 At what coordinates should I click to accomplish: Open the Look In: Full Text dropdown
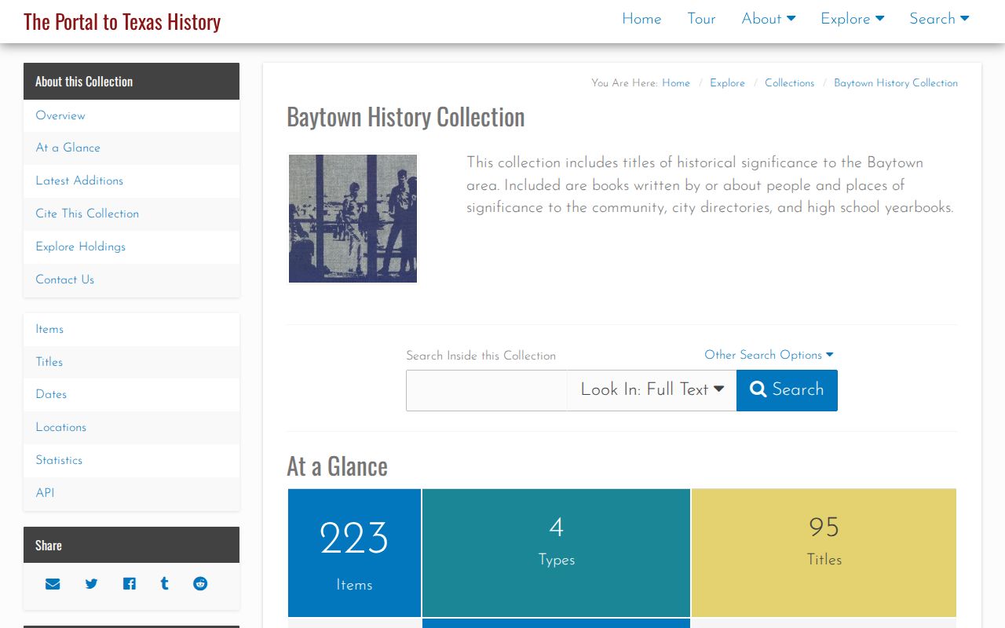pyautogui.click(x=652, y=390)
